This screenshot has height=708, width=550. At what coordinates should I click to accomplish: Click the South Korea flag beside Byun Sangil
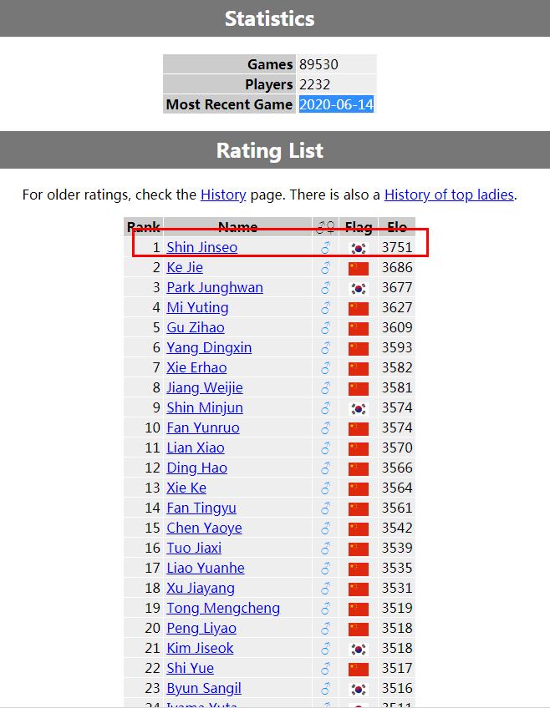click(x=359, y=689)
